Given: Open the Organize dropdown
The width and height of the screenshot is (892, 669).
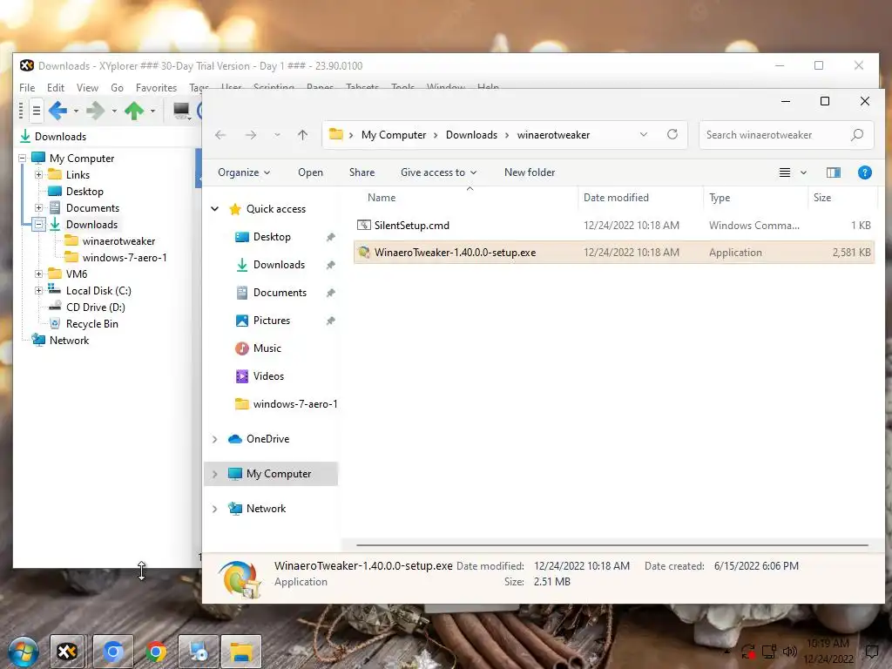Looking at the screenshot, I should click(x=244, y=172).
